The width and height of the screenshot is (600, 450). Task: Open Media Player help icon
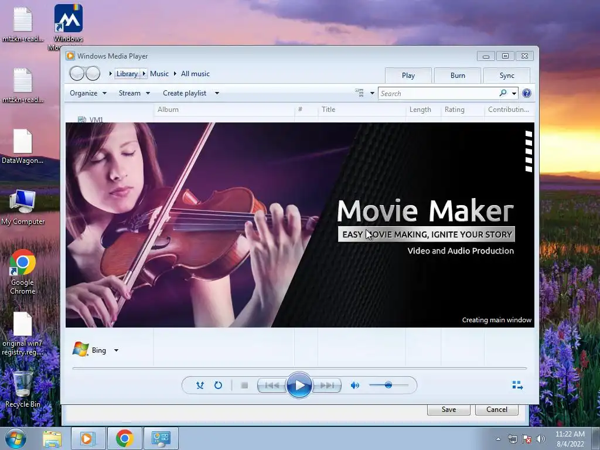click(527, 93)
